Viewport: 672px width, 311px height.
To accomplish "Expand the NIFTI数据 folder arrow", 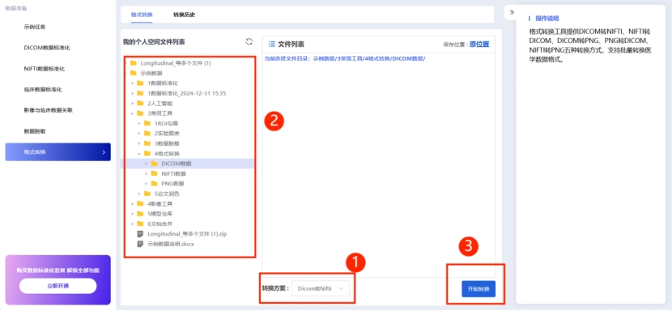I will point(147,174).
